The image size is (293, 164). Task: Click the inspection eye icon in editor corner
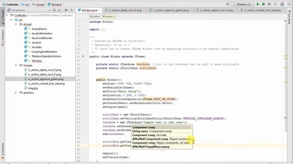(285, 21)
